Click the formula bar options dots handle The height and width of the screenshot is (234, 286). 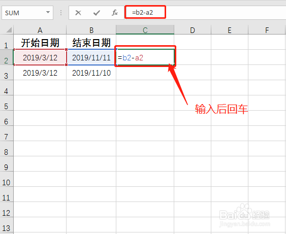tap(61, 13)
